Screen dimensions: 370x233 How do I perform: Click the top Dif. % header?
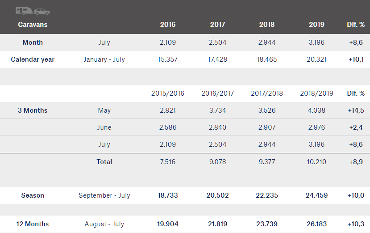(x=356, y=25)
